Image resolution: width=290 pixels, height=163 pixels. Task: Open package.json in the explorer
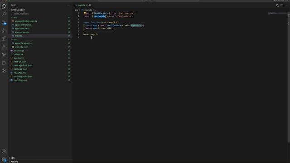20,69
